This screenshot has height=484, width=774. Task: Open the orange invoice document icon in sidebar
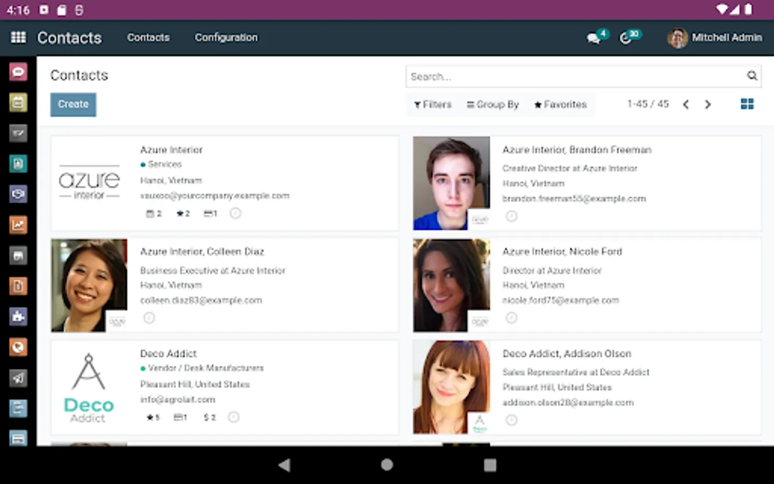point(18,286)
